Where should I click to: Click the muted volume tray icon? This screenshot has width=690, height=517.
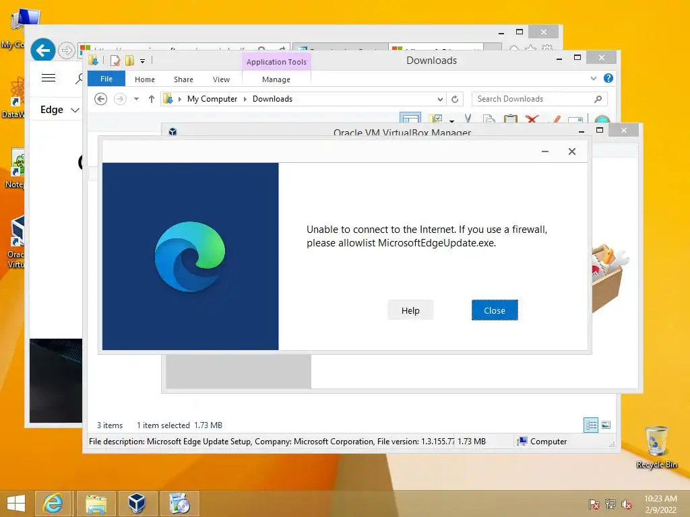627,504
